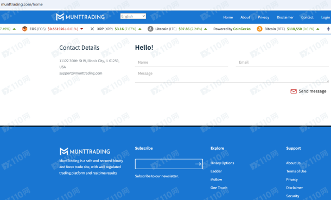Open the Home menu item
Image resolution: width=331 pixels, height=200 pixels.
coord(228,17)
